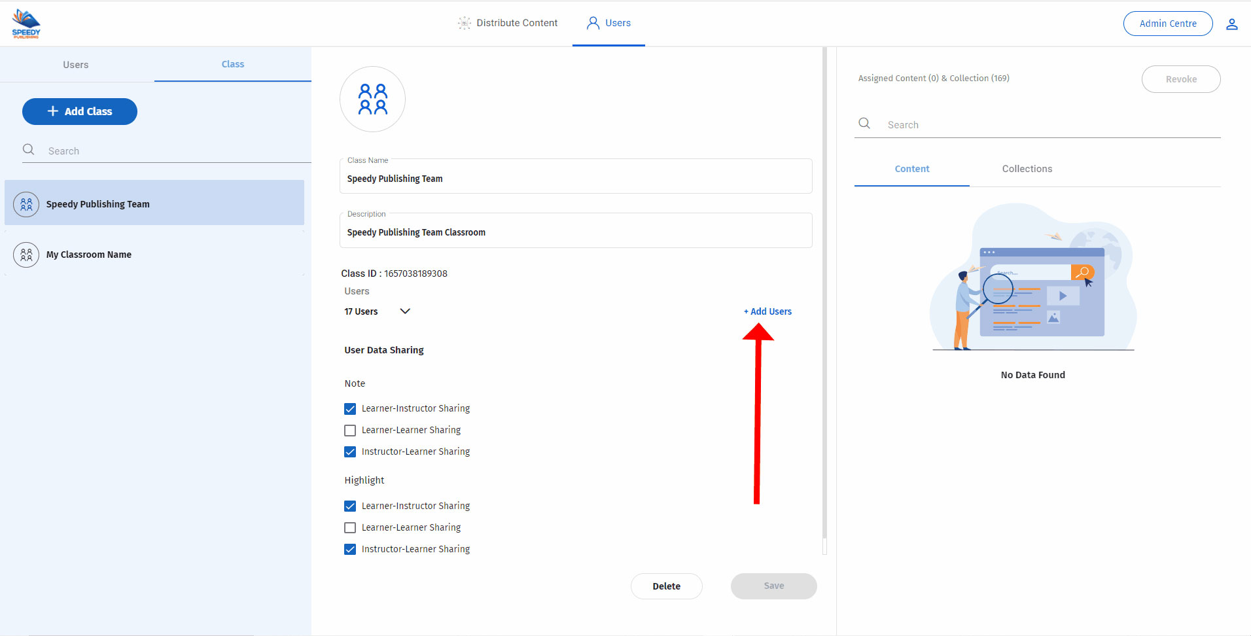
Task: Select the Content tab
Action: 912,169
